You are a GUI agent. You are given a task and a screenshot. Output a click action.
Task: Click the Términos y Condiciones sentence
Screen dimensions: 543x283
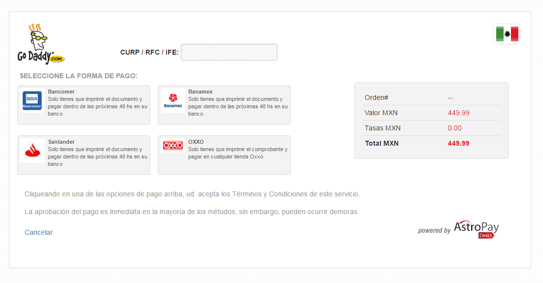(x=192, y=194)
